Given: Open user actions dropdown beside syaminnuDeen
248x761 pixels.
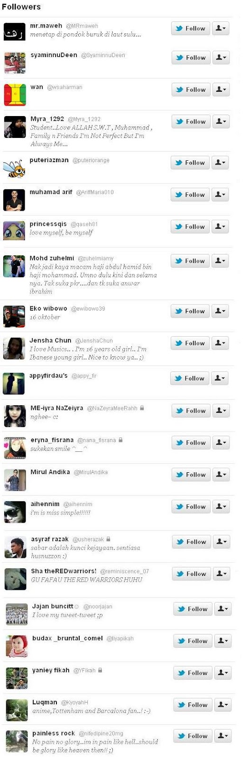Looking at the screenshot, I should [x=221, y=58].
